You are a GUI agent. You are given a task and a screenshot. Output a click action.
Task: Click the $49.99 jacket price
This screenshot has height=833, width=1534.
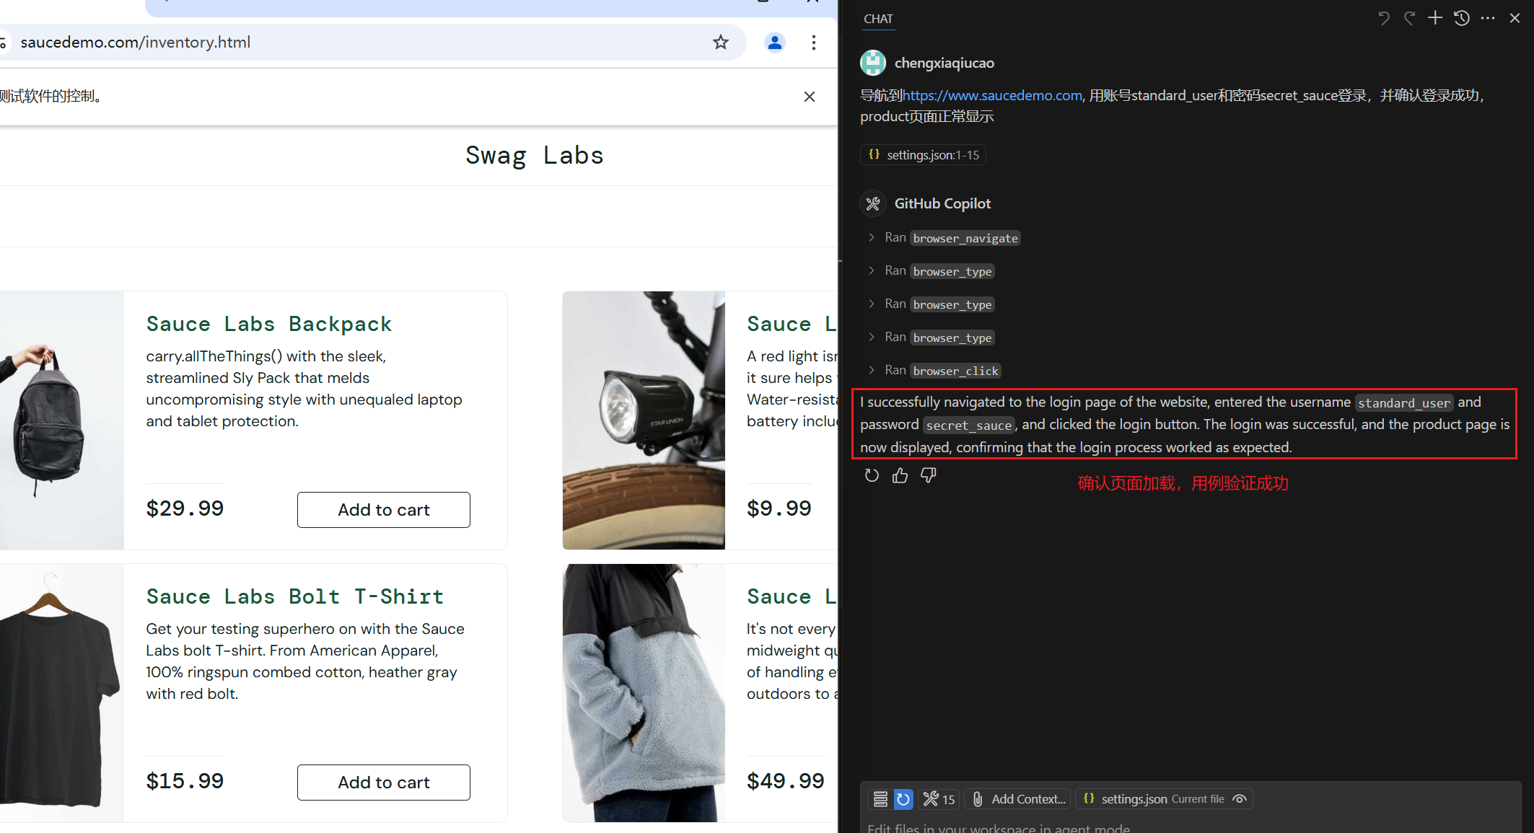[x=786, y=781]
